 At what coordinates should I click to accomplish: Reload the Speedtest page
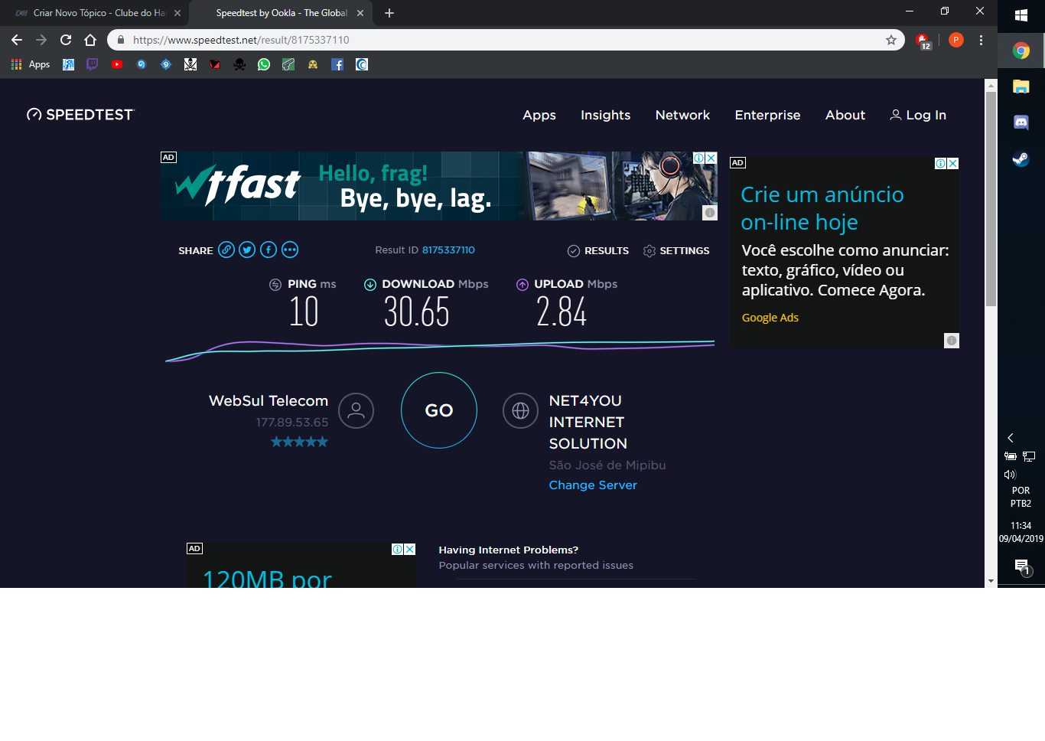66,40
